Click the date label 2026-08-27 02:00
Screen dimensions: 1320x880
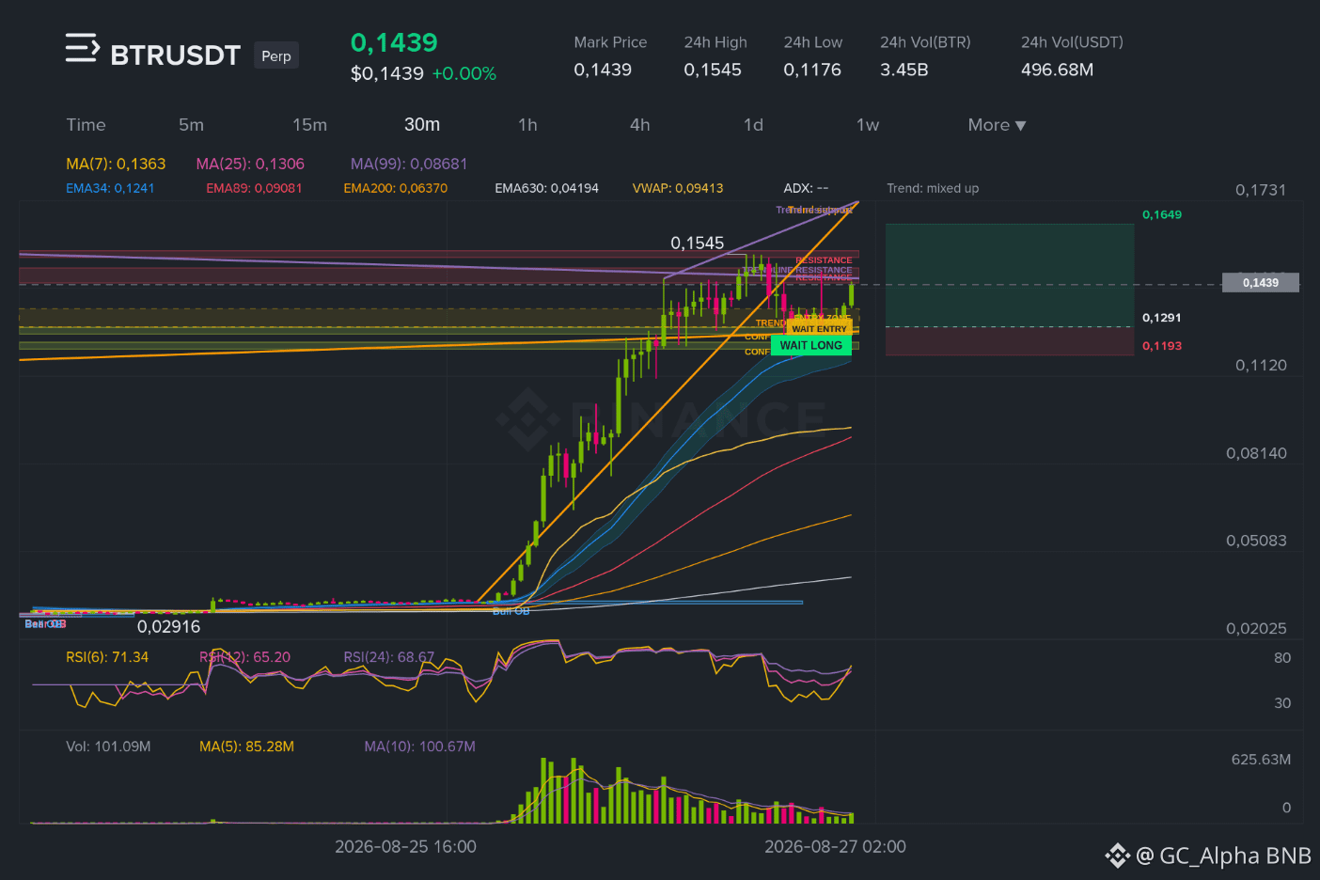(835, 846)
